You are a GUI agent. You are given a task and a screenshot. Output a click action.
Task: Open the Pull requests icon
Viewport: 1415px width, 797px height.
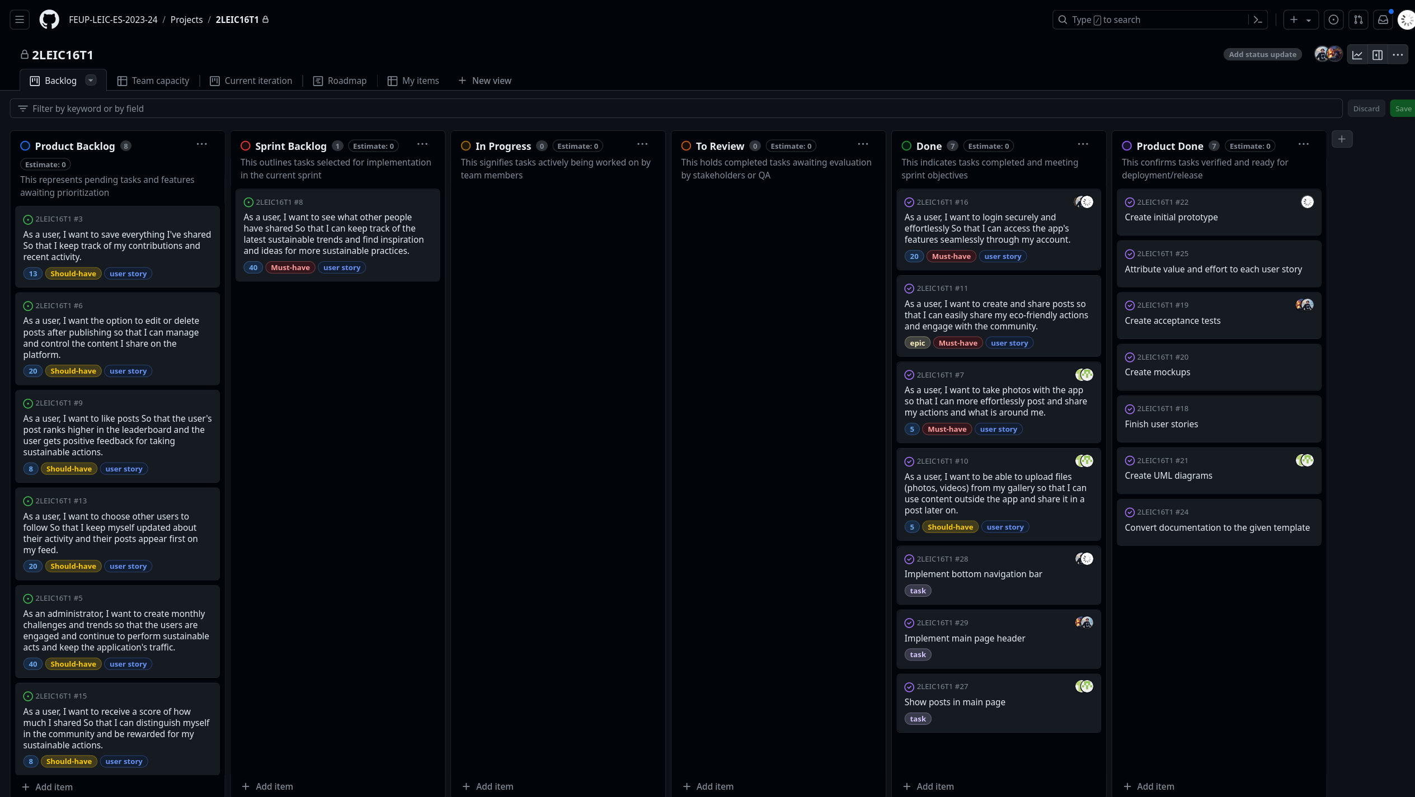pos(1358,20)
